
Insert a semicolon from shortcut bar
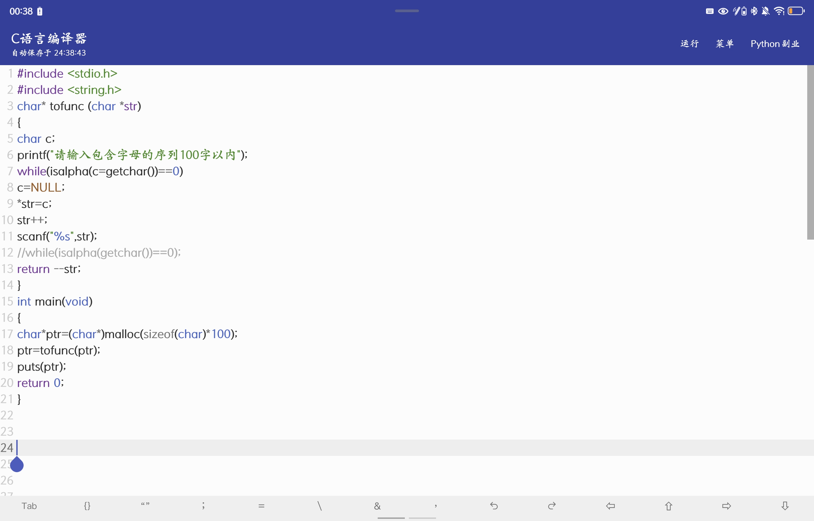[203, 506]
